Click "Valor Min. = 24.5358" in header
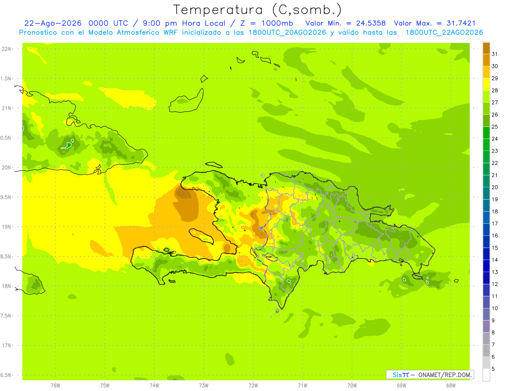 (346, 23)
